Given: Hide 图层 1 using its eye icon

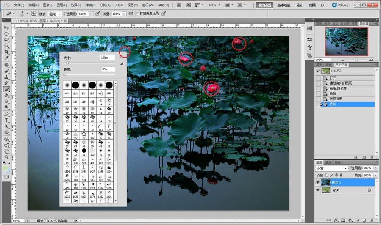Looking at the screenshot, I should tap(318, 182).
